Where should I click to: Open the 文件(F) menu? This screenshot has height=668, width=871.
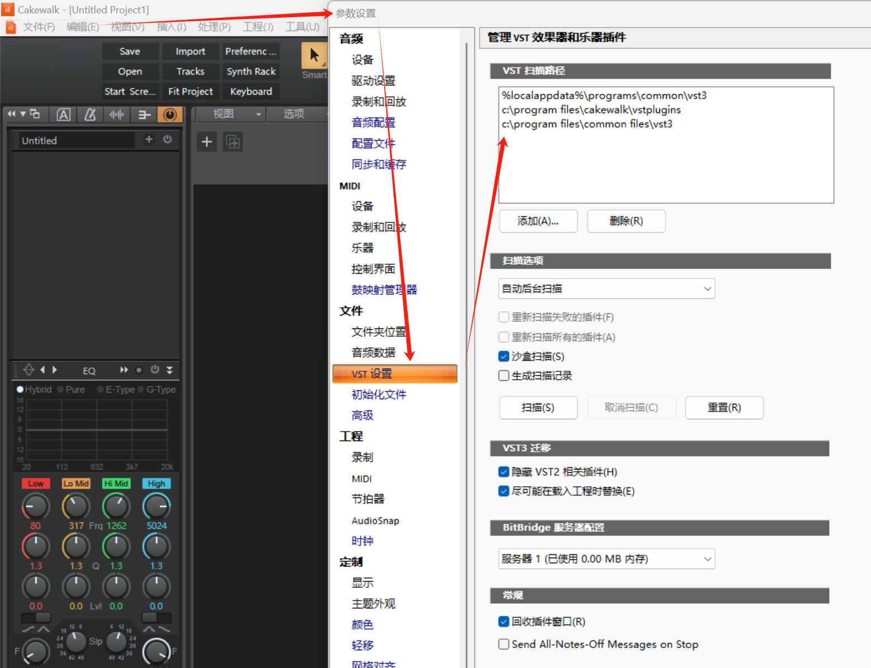[x=39, y=27]
